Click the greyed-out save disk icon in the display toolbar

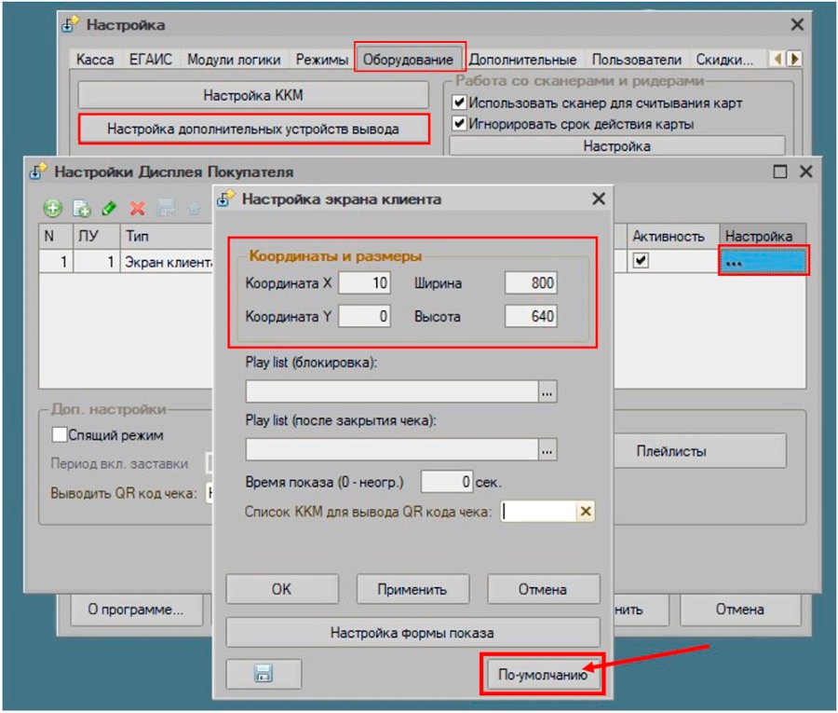coord(166,208)
